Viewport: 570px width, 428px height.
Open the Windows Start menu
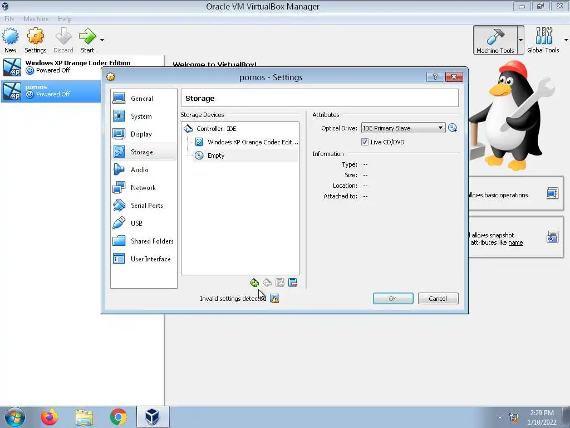pyautogui.click(x=14, y=417)
